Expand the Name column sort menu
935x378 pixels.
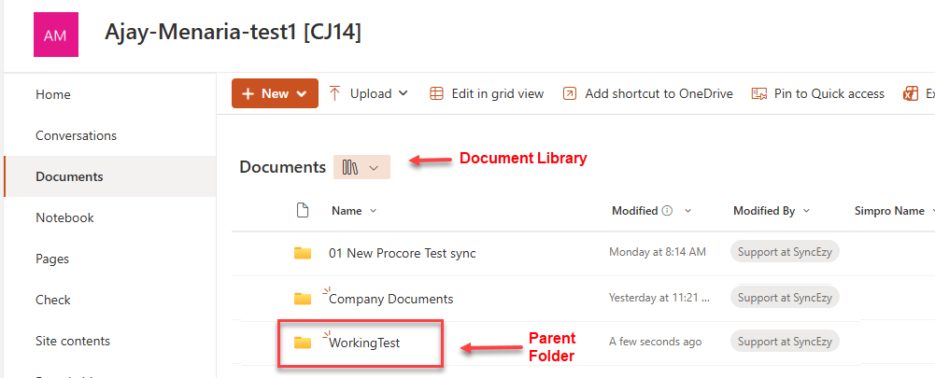click(374, 211)
